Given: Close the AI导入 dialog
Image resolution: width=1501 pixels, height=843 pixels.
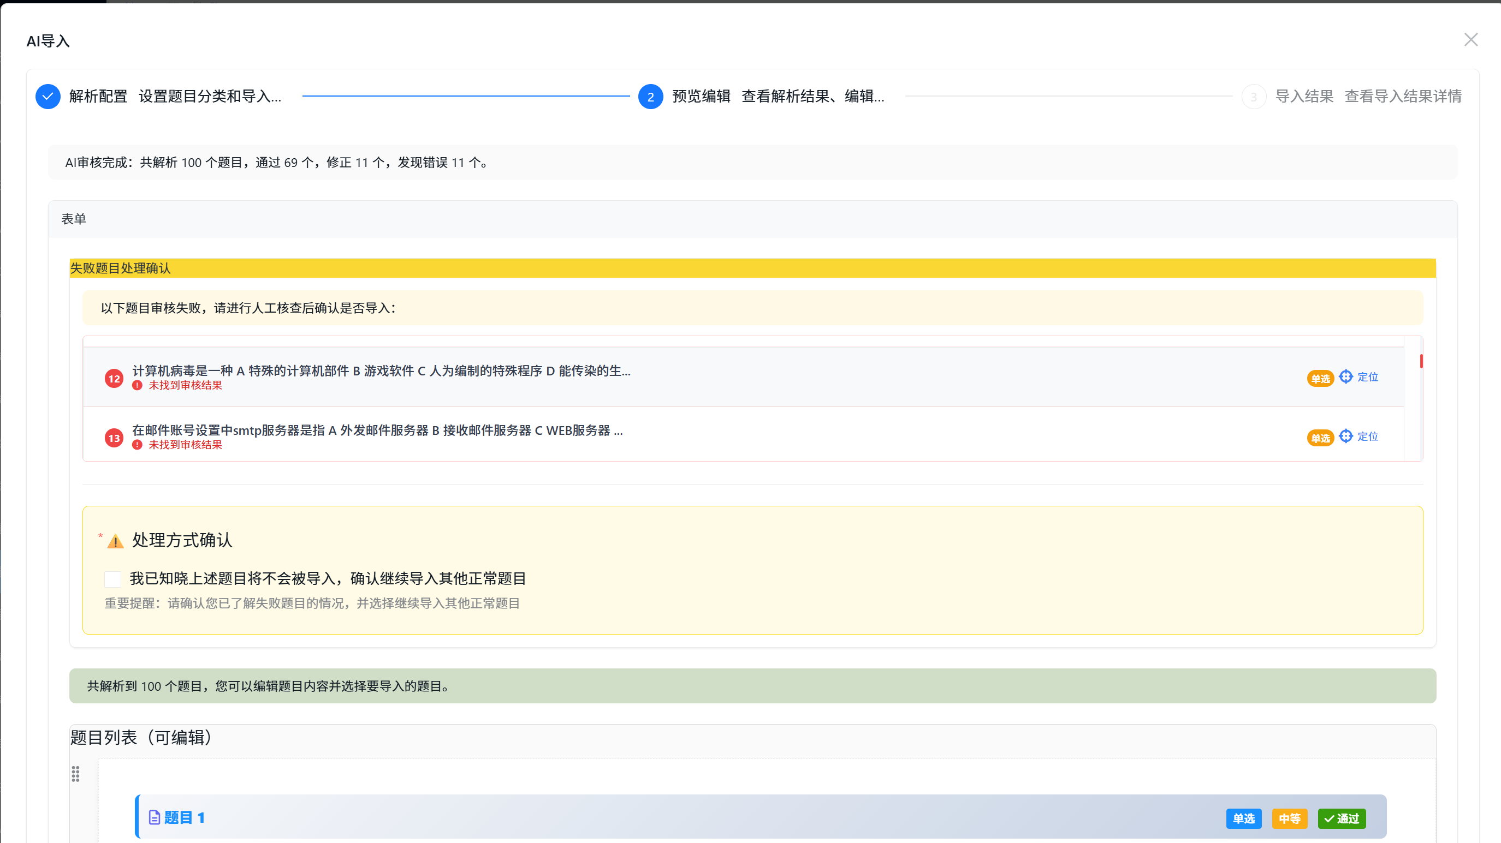Looking at the screenshot, I should point(1471,40).
